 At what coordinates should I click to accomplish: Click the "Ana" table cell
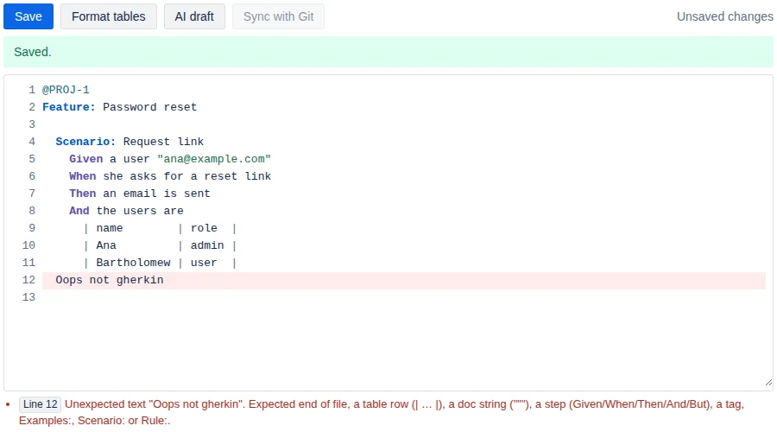(106, 245)
